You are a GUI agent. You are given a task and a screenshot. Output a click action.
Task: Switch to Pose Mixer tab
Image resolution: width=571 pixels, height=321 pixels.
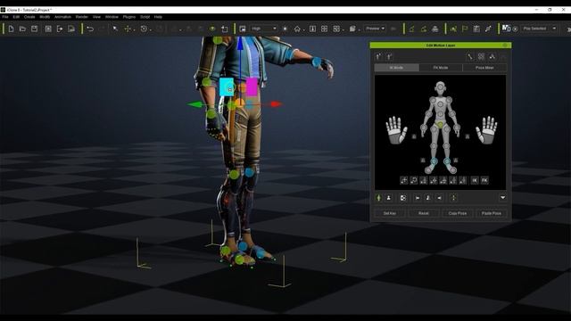pyautogui.click(x=484, y=68)
